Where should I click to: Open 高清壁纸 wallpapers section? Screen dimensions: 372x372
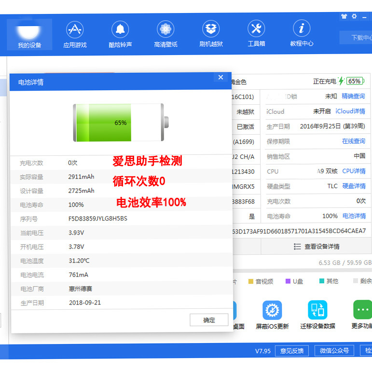[x=165, y=35]
